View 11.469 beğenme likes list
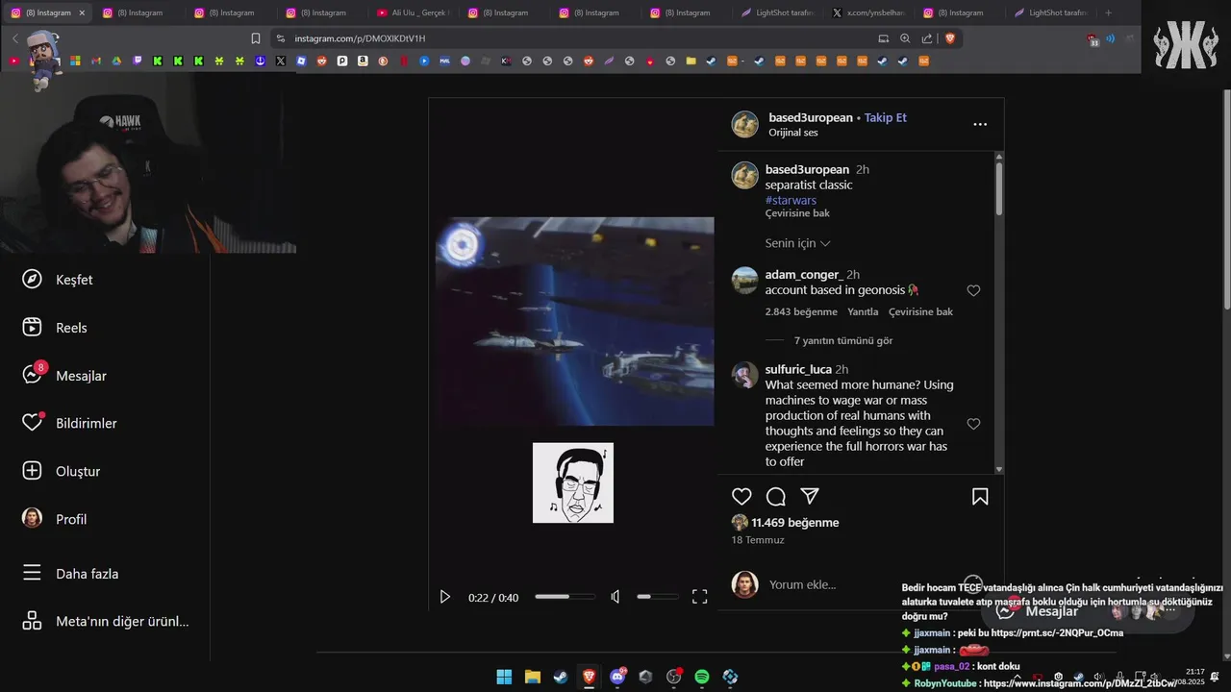 point(795,523)
